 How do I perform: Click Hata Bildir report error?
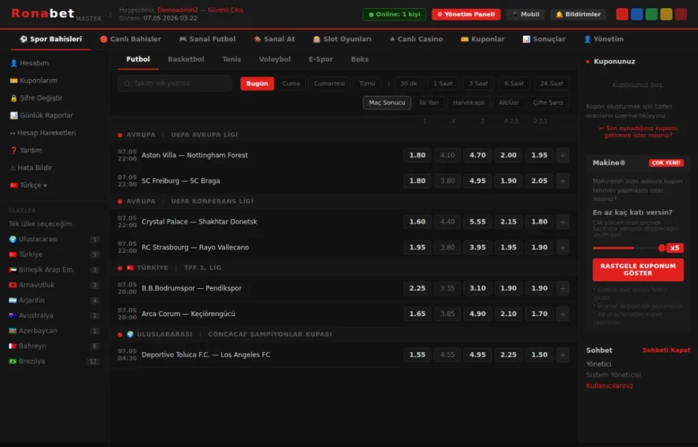tap(31, 168)
